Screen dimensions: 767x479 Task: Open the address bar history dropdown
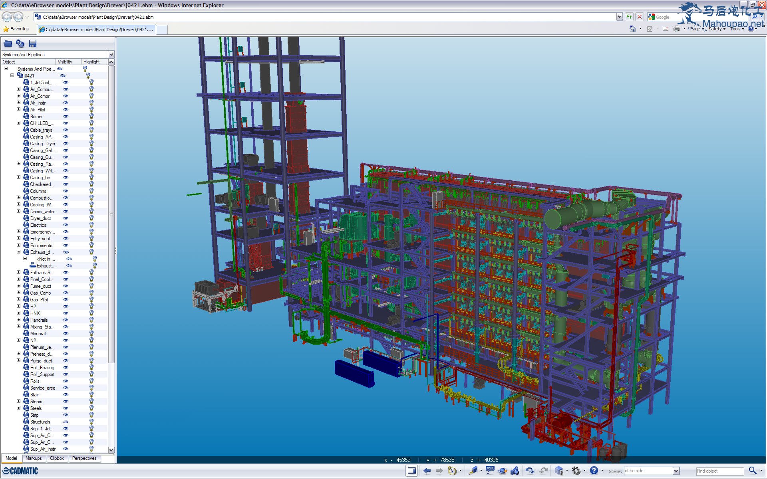[620, 17]
